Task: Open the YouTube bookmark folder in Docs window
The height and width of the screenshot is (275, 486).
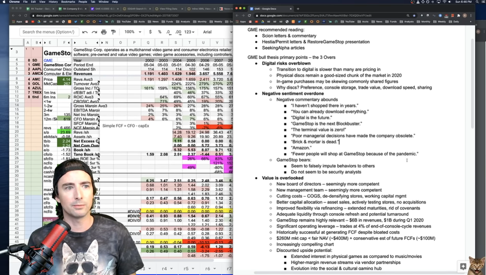Action: click(x=348, y=22)
